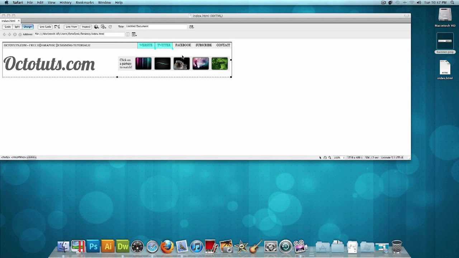Close the index.html document tab

coord(19,21)
